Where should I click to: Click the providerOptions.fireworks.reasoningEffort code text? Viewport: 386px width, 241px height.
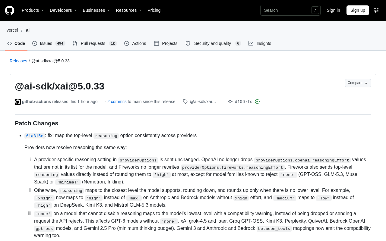click(233, 167)
